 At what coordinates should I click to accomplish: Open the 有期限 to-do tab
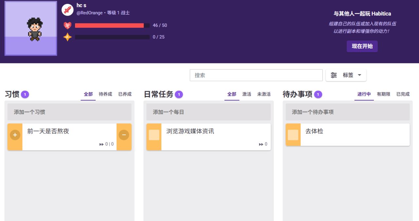[x=383, y=94]
